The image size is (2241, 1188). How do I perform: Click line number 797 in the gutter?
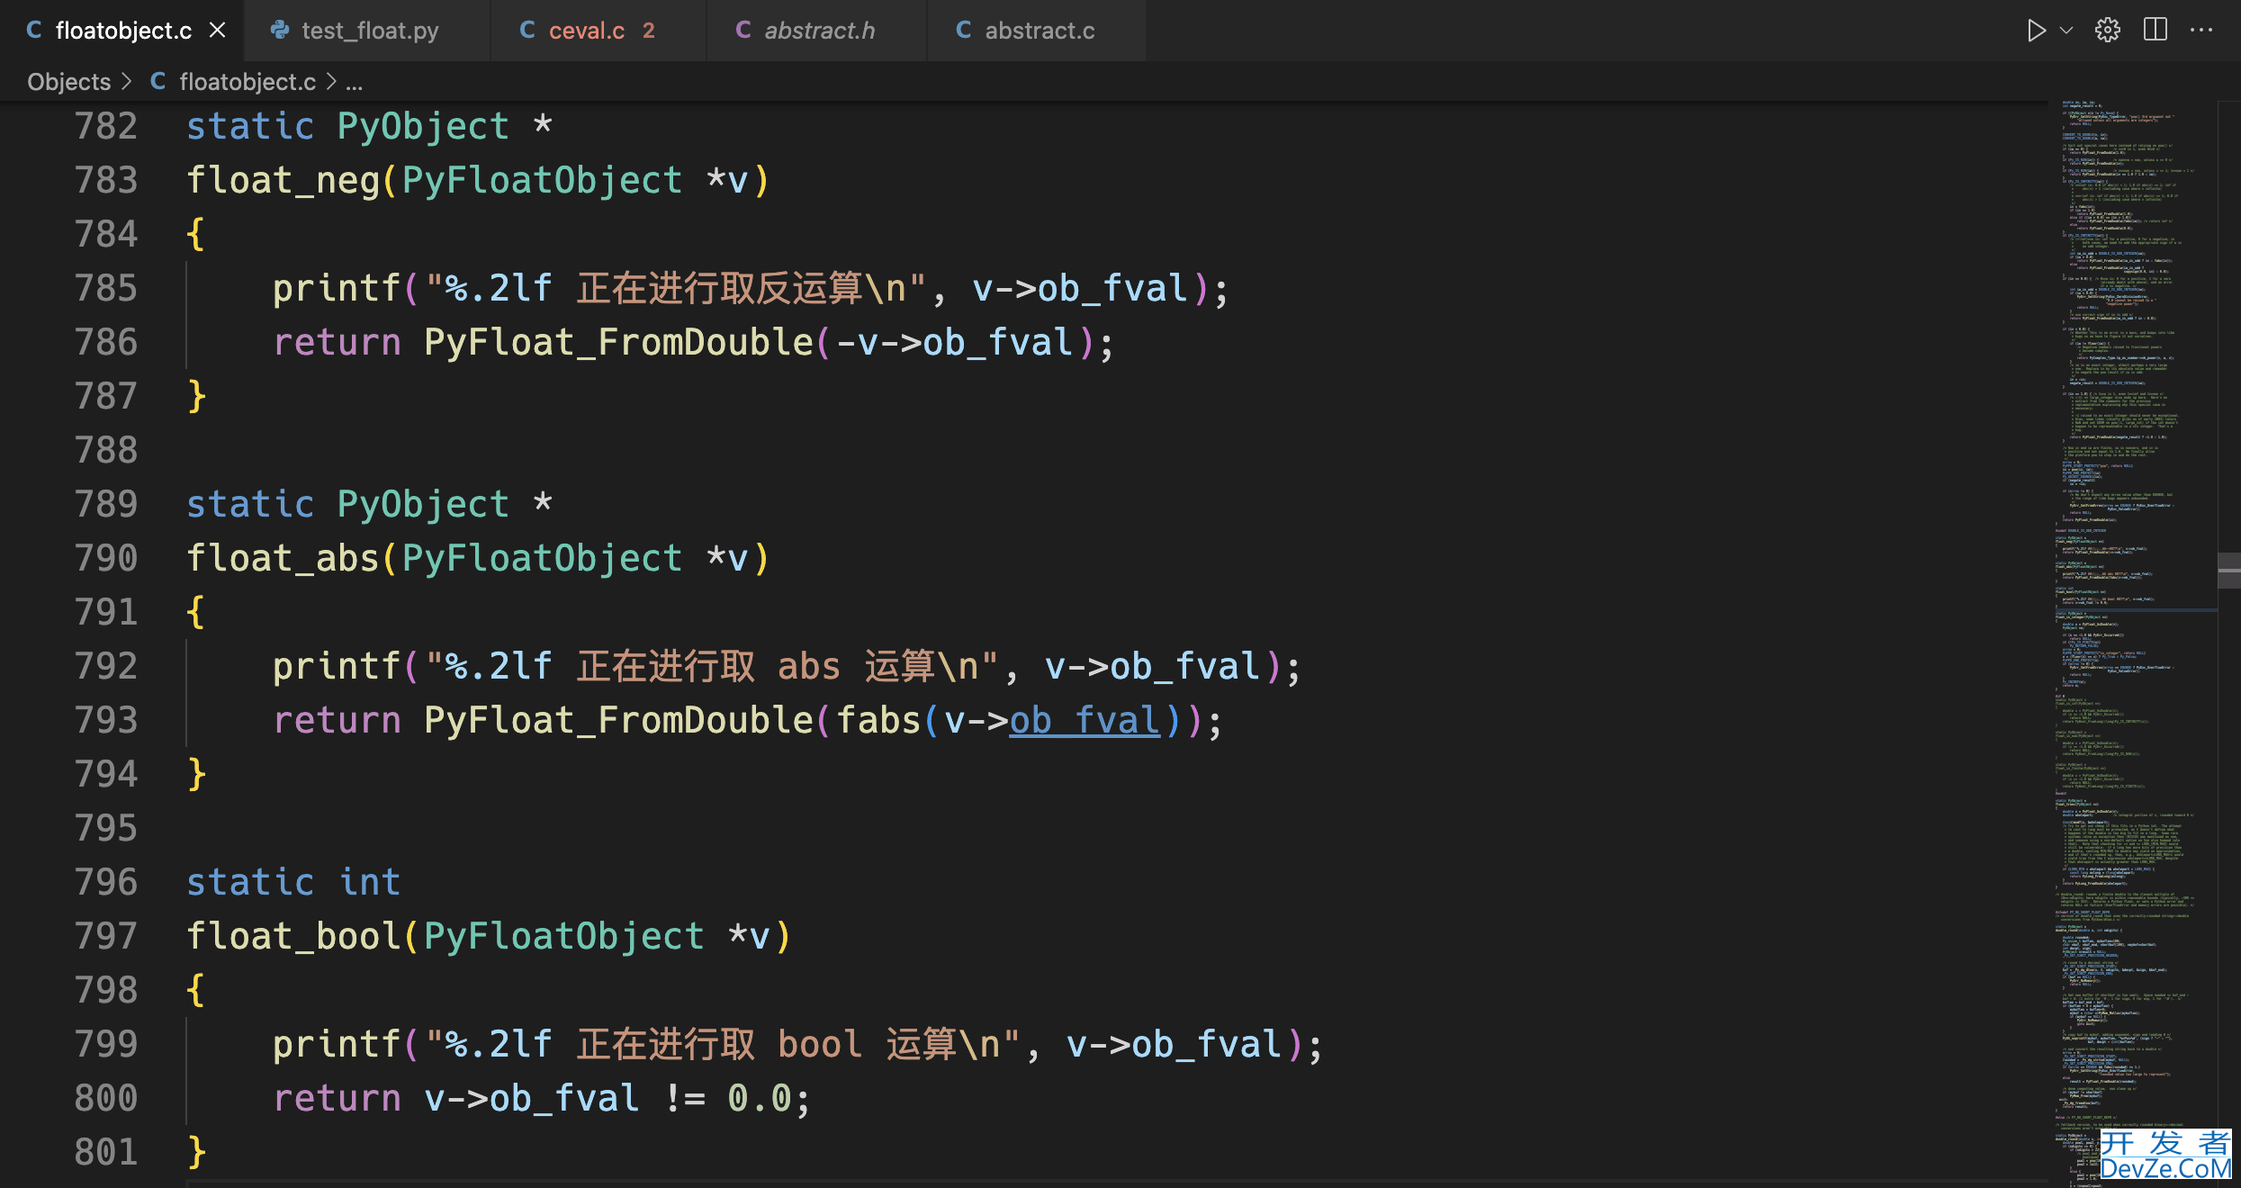pos(106,936)
